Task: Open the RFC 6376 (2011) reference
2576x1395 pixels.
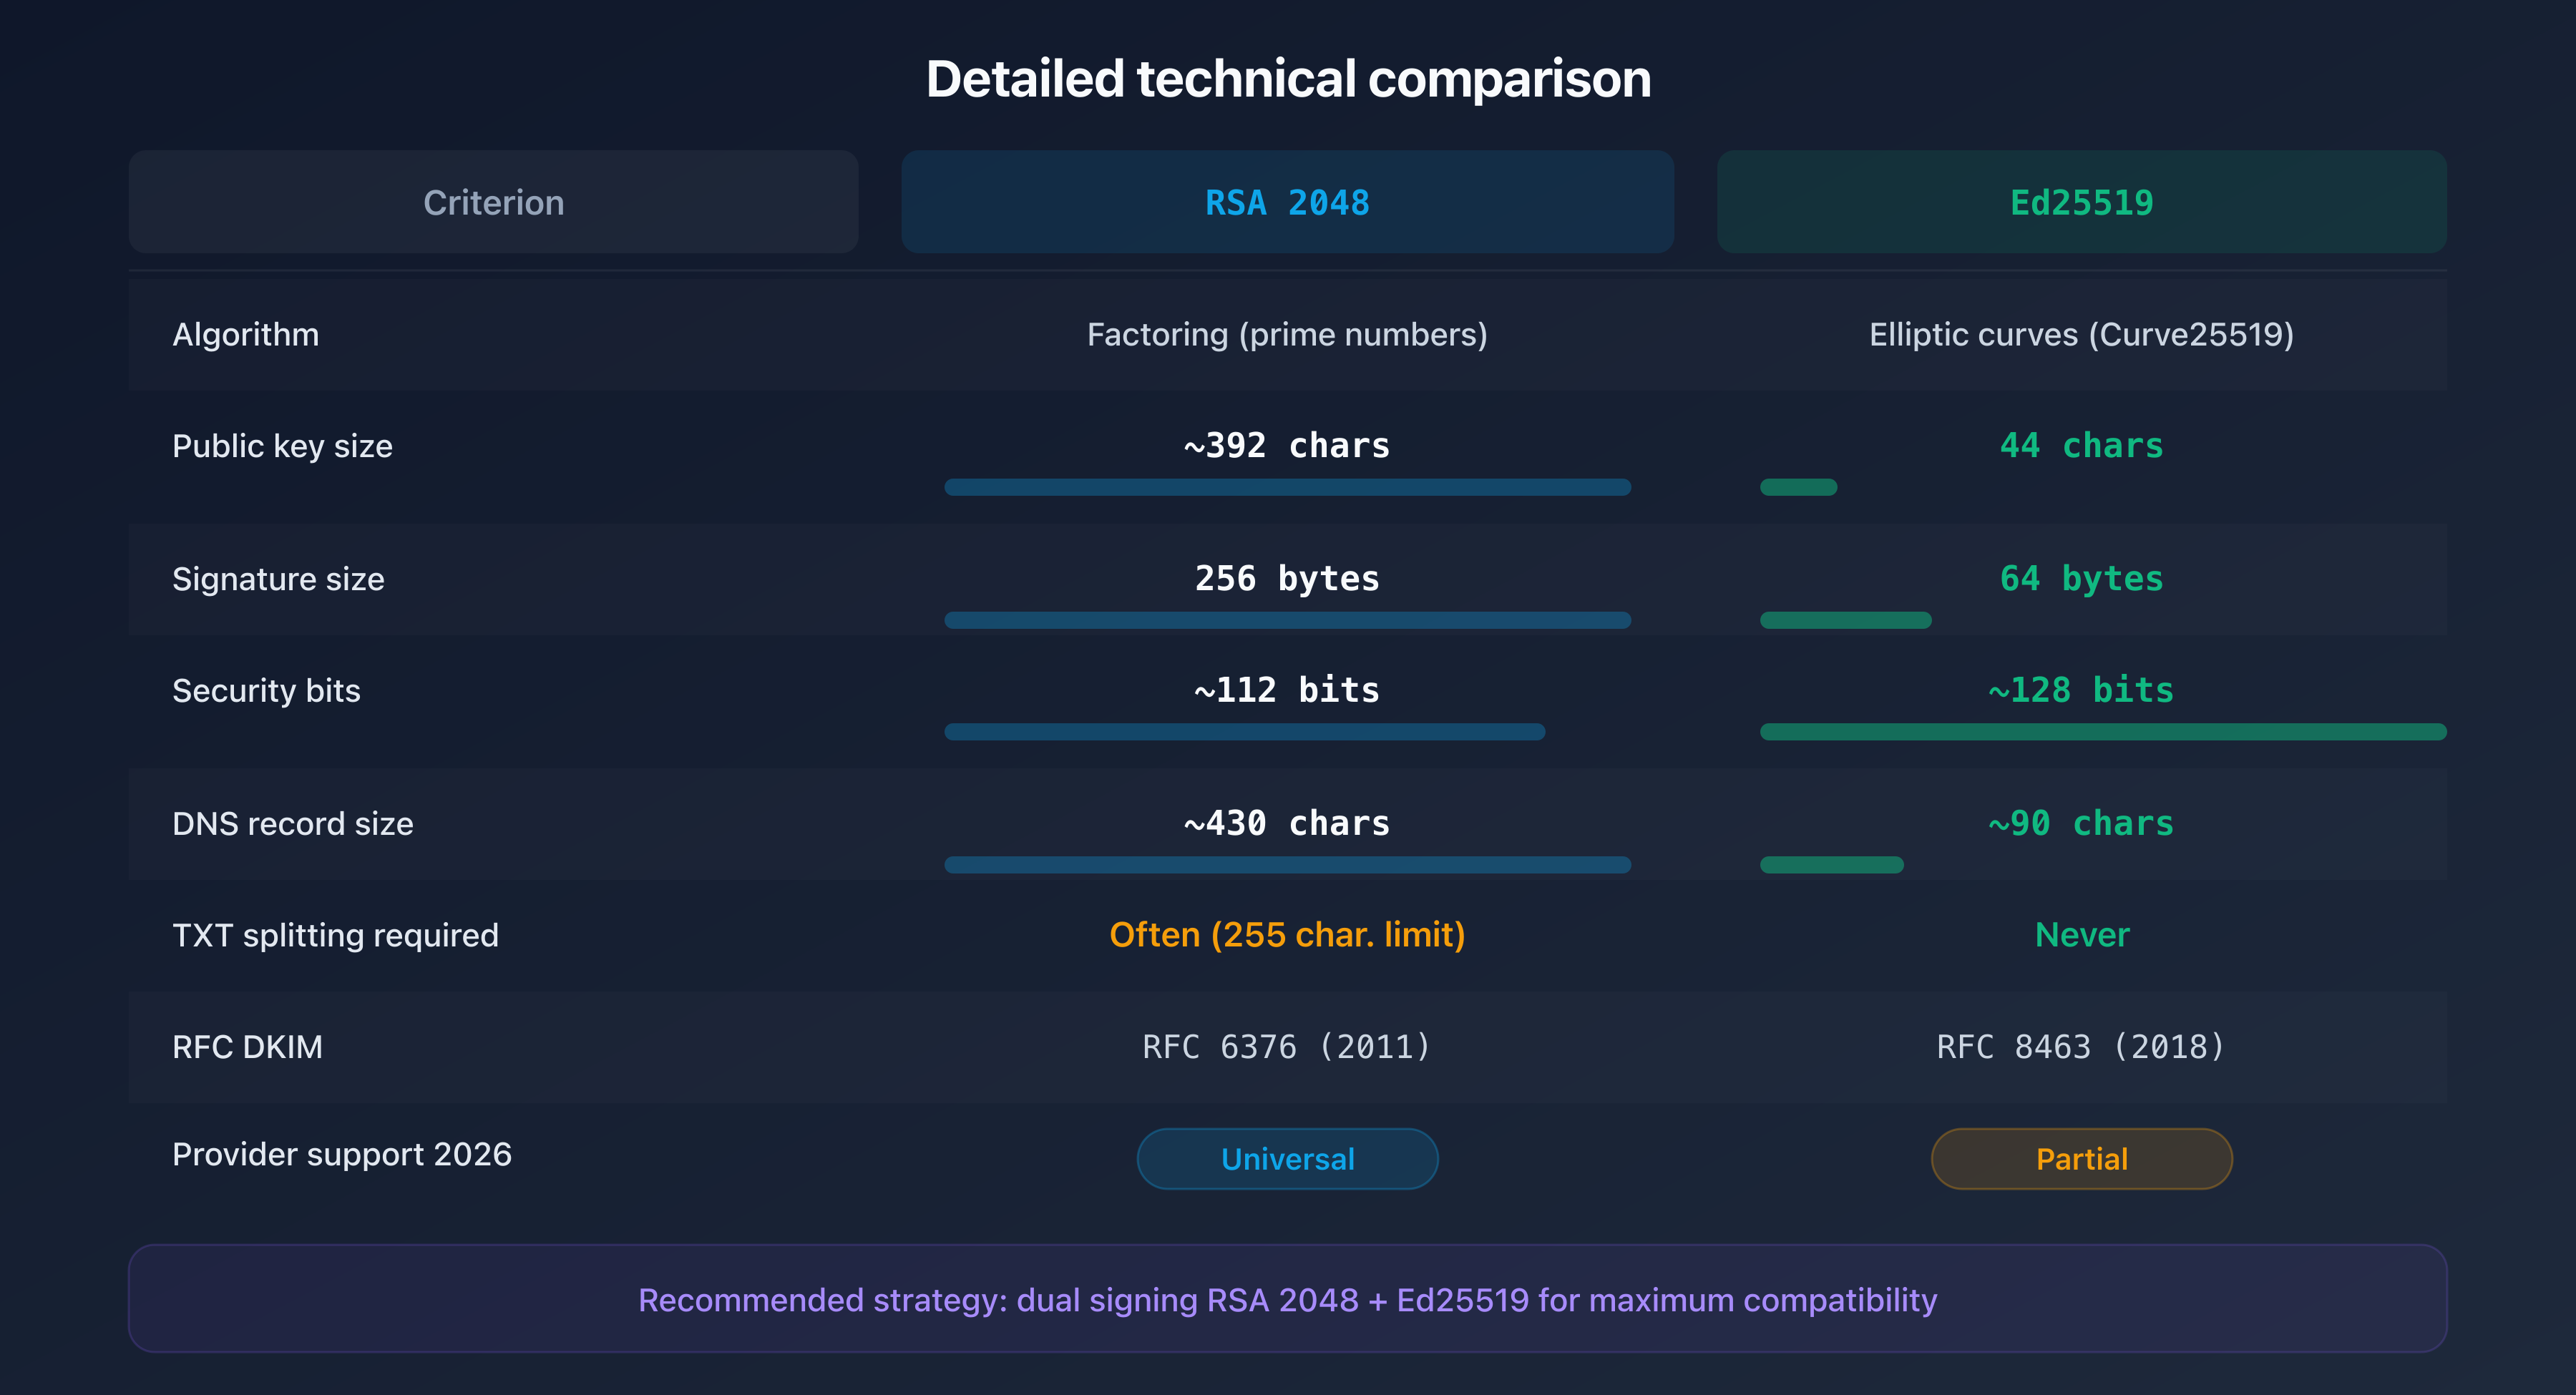Action: [1287, 1046]
